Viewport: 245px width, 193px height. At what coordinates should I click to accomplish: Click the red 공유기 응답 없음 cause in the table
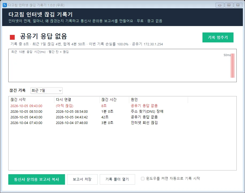(144, 106)
